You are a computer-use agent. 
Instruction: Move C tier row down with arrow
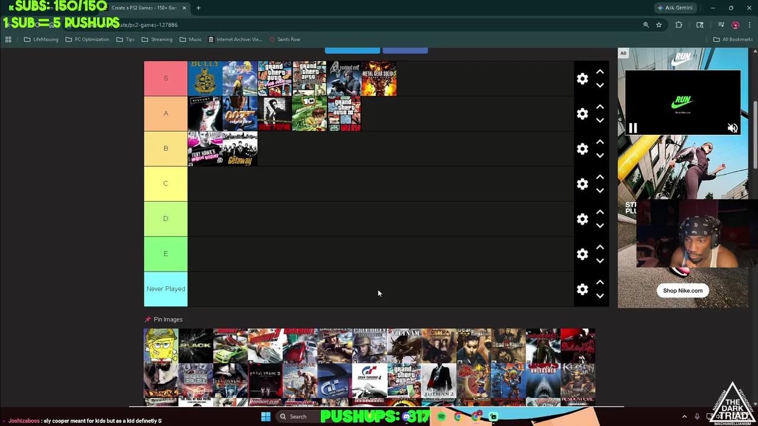[600, 191]
